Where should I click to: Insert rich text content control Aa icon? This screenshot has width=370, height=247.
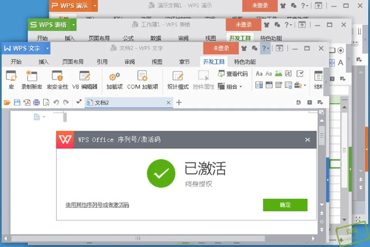[259, 73]
